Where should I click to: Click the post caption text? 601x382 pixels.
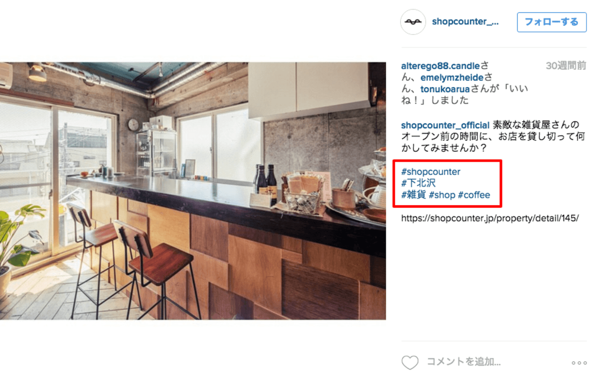tap(493, 137)
